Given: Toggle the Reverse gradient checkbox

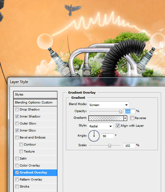Looking at the screenshot, I should point(132,118).
